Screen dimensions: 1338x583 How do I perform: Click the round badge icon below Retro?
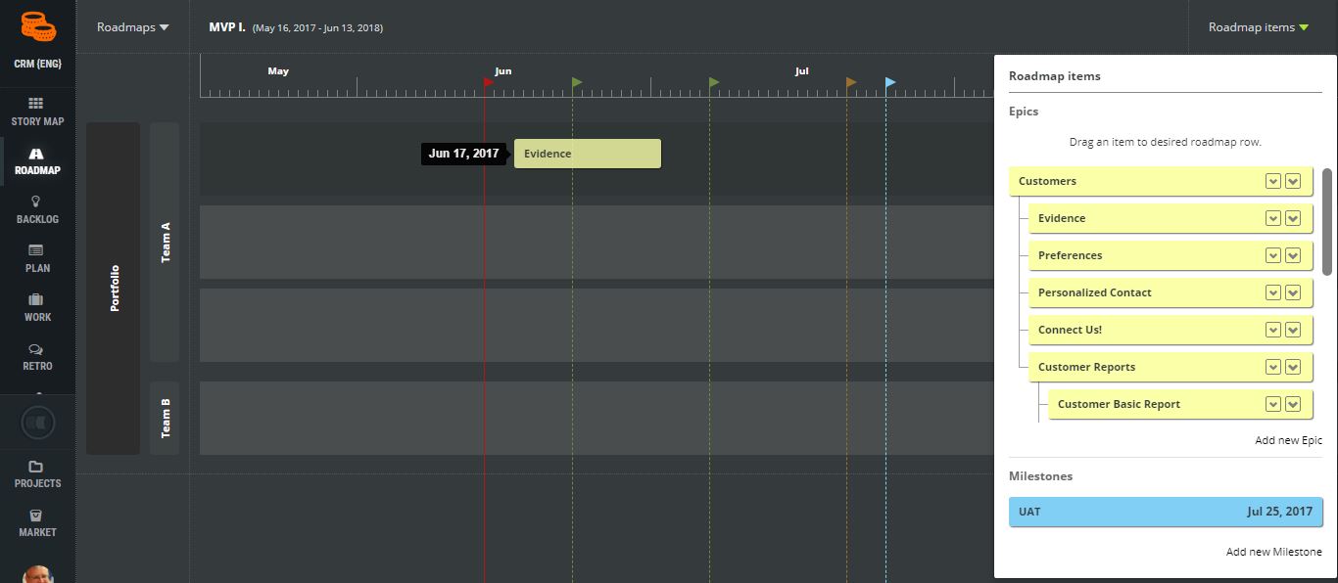pos(37,423)
